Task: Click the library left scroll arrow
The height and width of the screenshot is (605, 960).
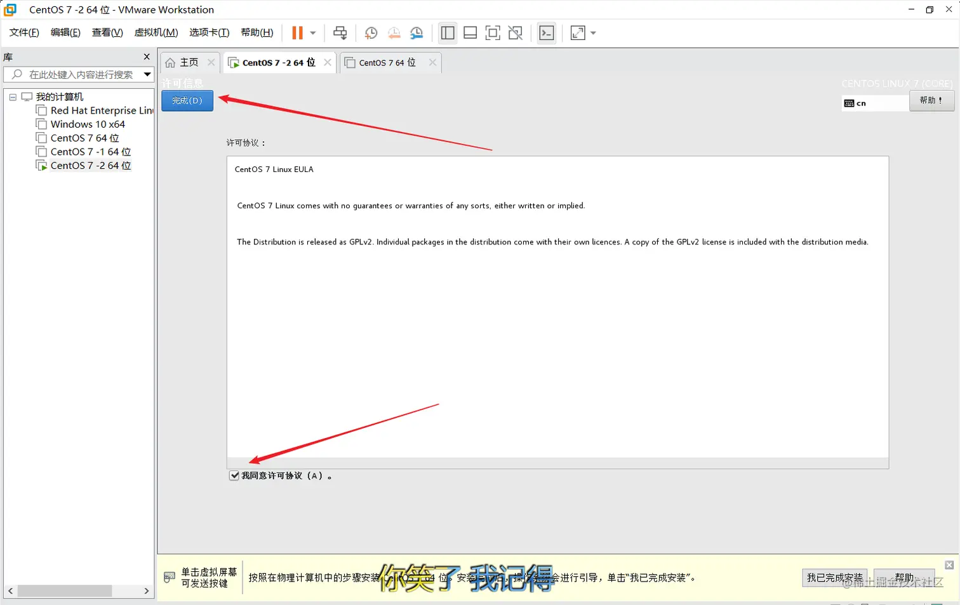Action: coord(10,591)
